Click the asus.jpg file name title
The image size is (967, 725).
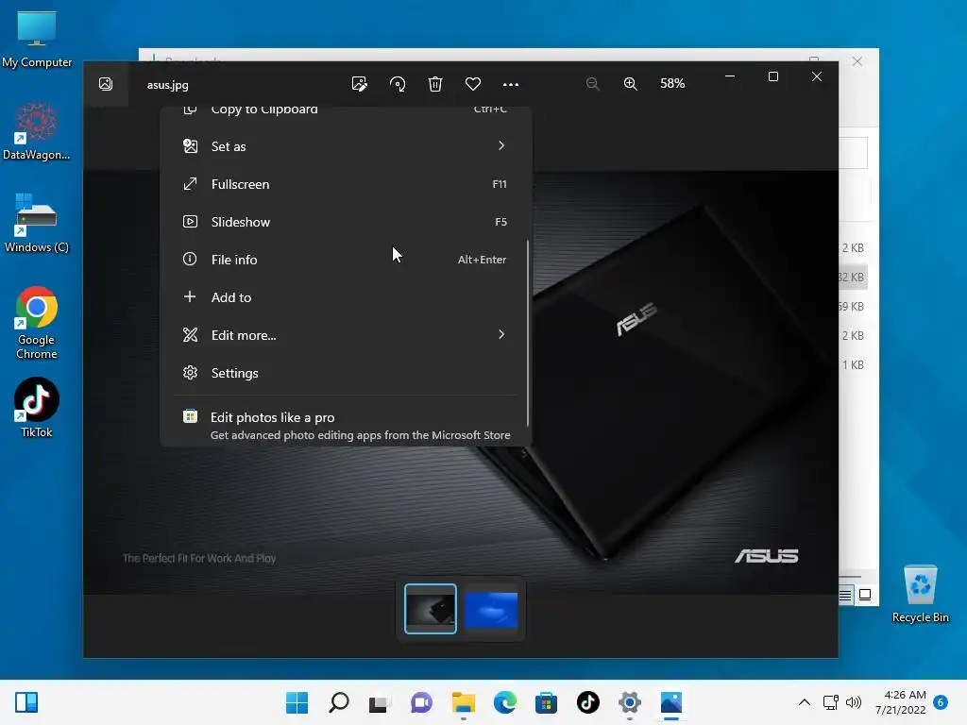click(168, 85)
